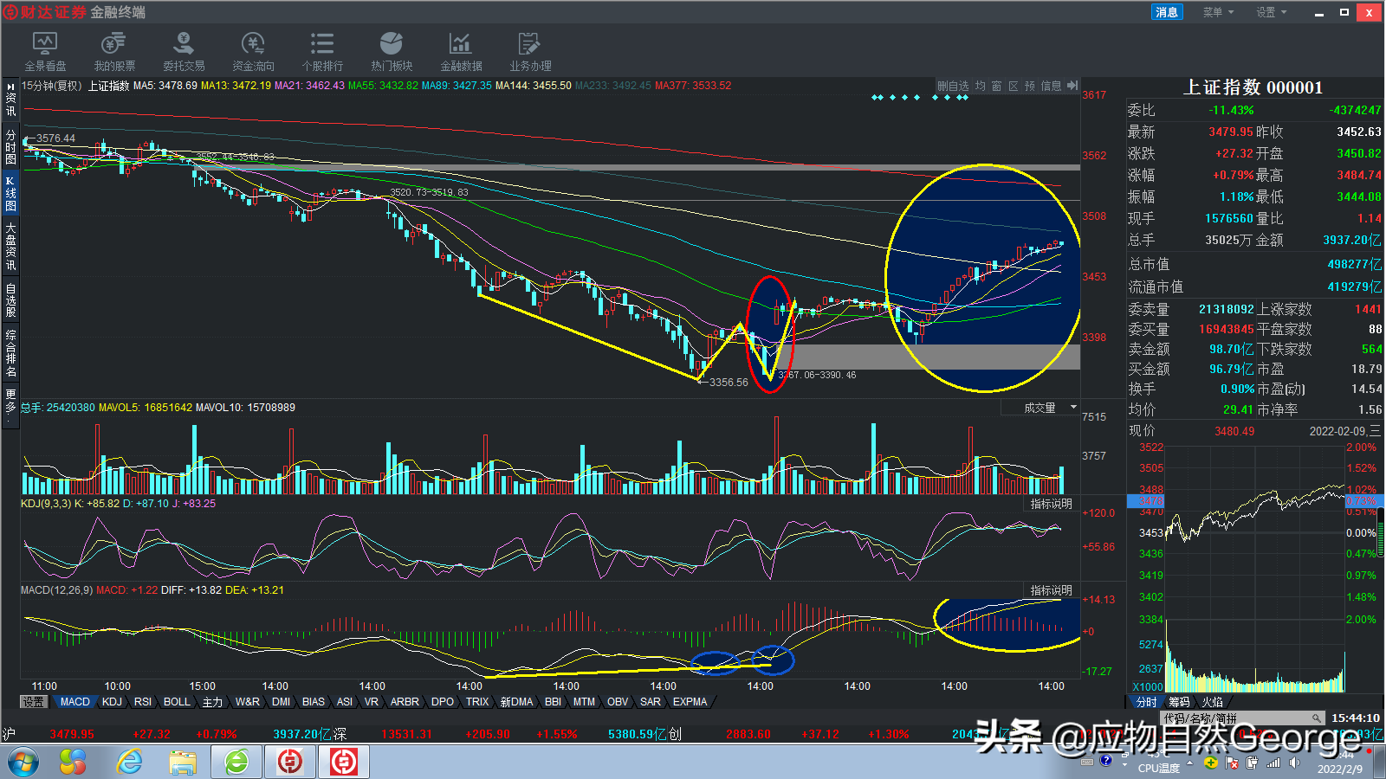
Task: Select the W&R indicator tab
Action: coord(248,702)
